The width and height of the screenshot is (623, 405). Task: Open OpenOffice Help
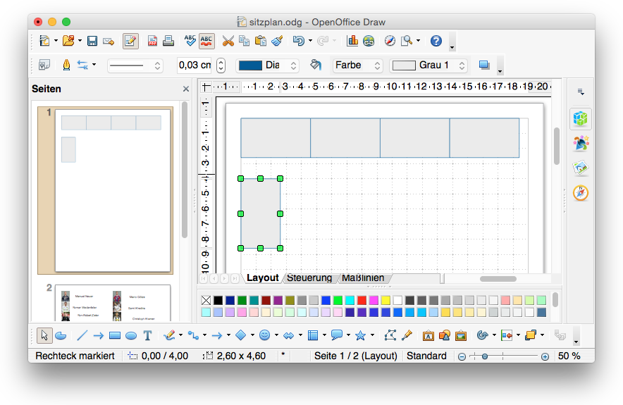[x=436, y=41]
